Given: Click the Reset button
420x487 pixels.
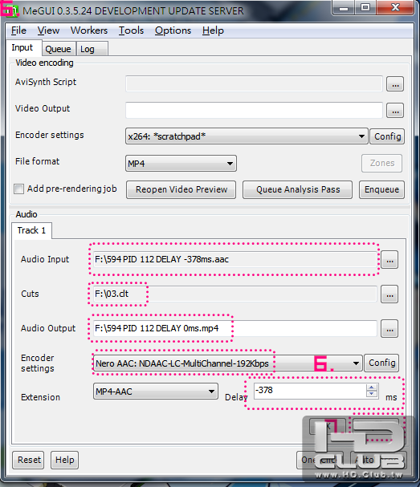Looking at the screenshot, I should pyautogui.click(x=29, y=460).
